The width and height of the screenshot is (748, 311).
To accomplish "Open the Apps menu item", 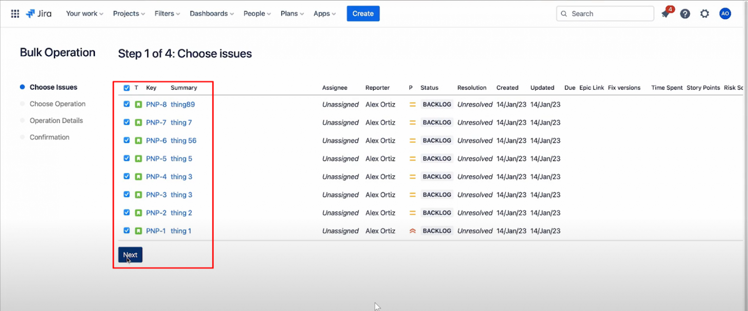I will [324, 13].
